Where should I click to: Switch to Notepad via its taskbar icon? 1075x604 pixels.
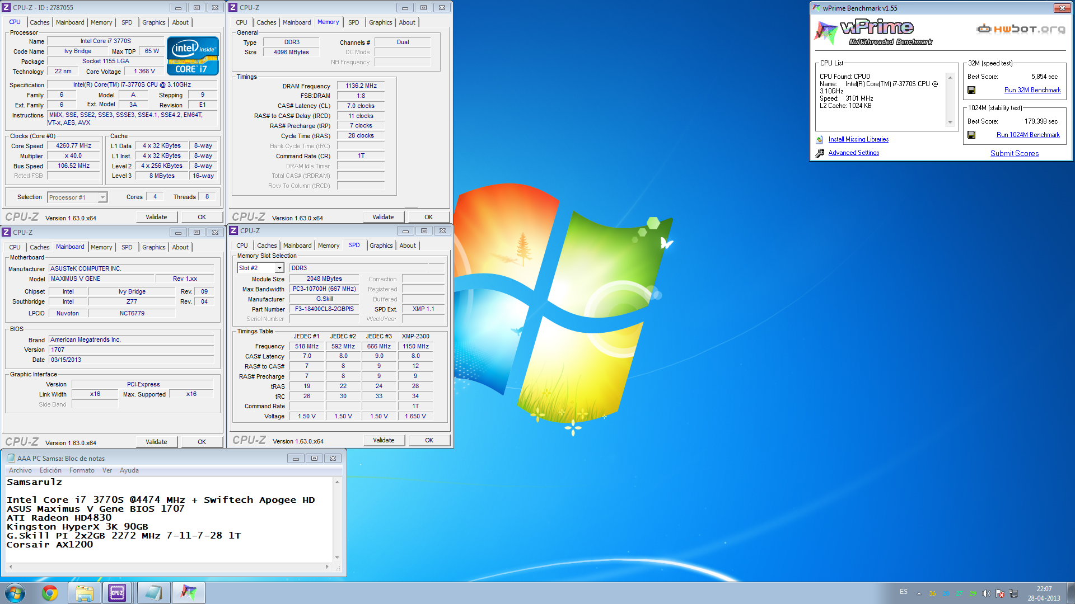153,593
